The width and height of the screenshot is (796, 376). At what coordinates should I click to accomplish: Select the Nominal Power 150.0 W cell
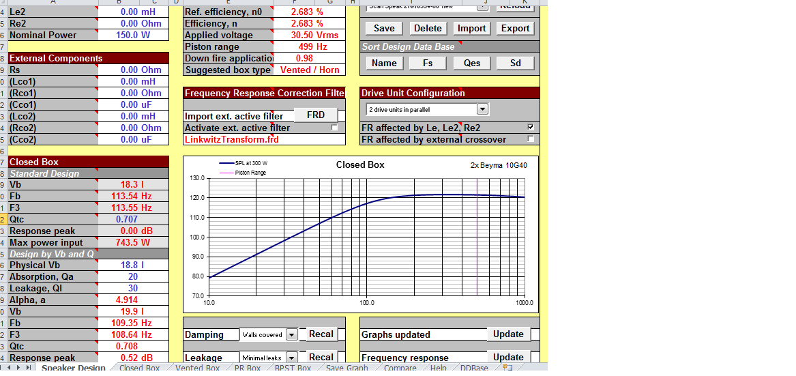click(x=134, y=35)
